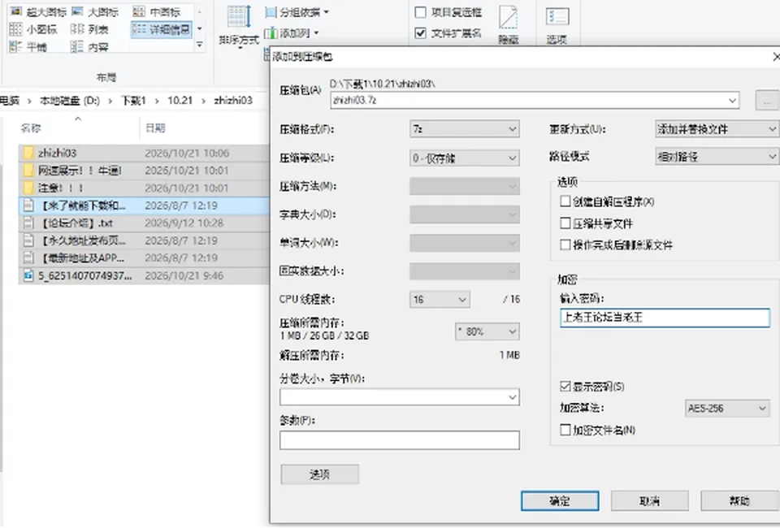Click the 帮助 button

739,501
